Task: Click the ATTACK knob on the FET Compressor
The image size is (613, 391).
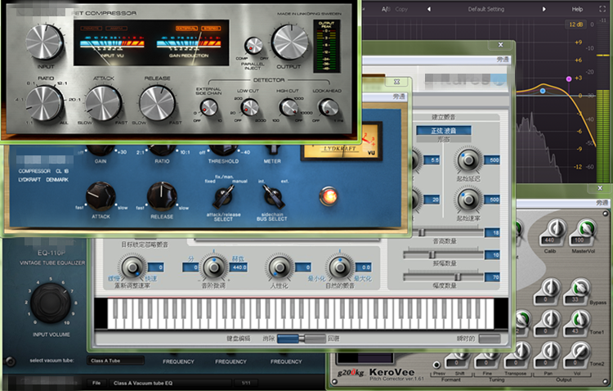Action: pos(103,103)
